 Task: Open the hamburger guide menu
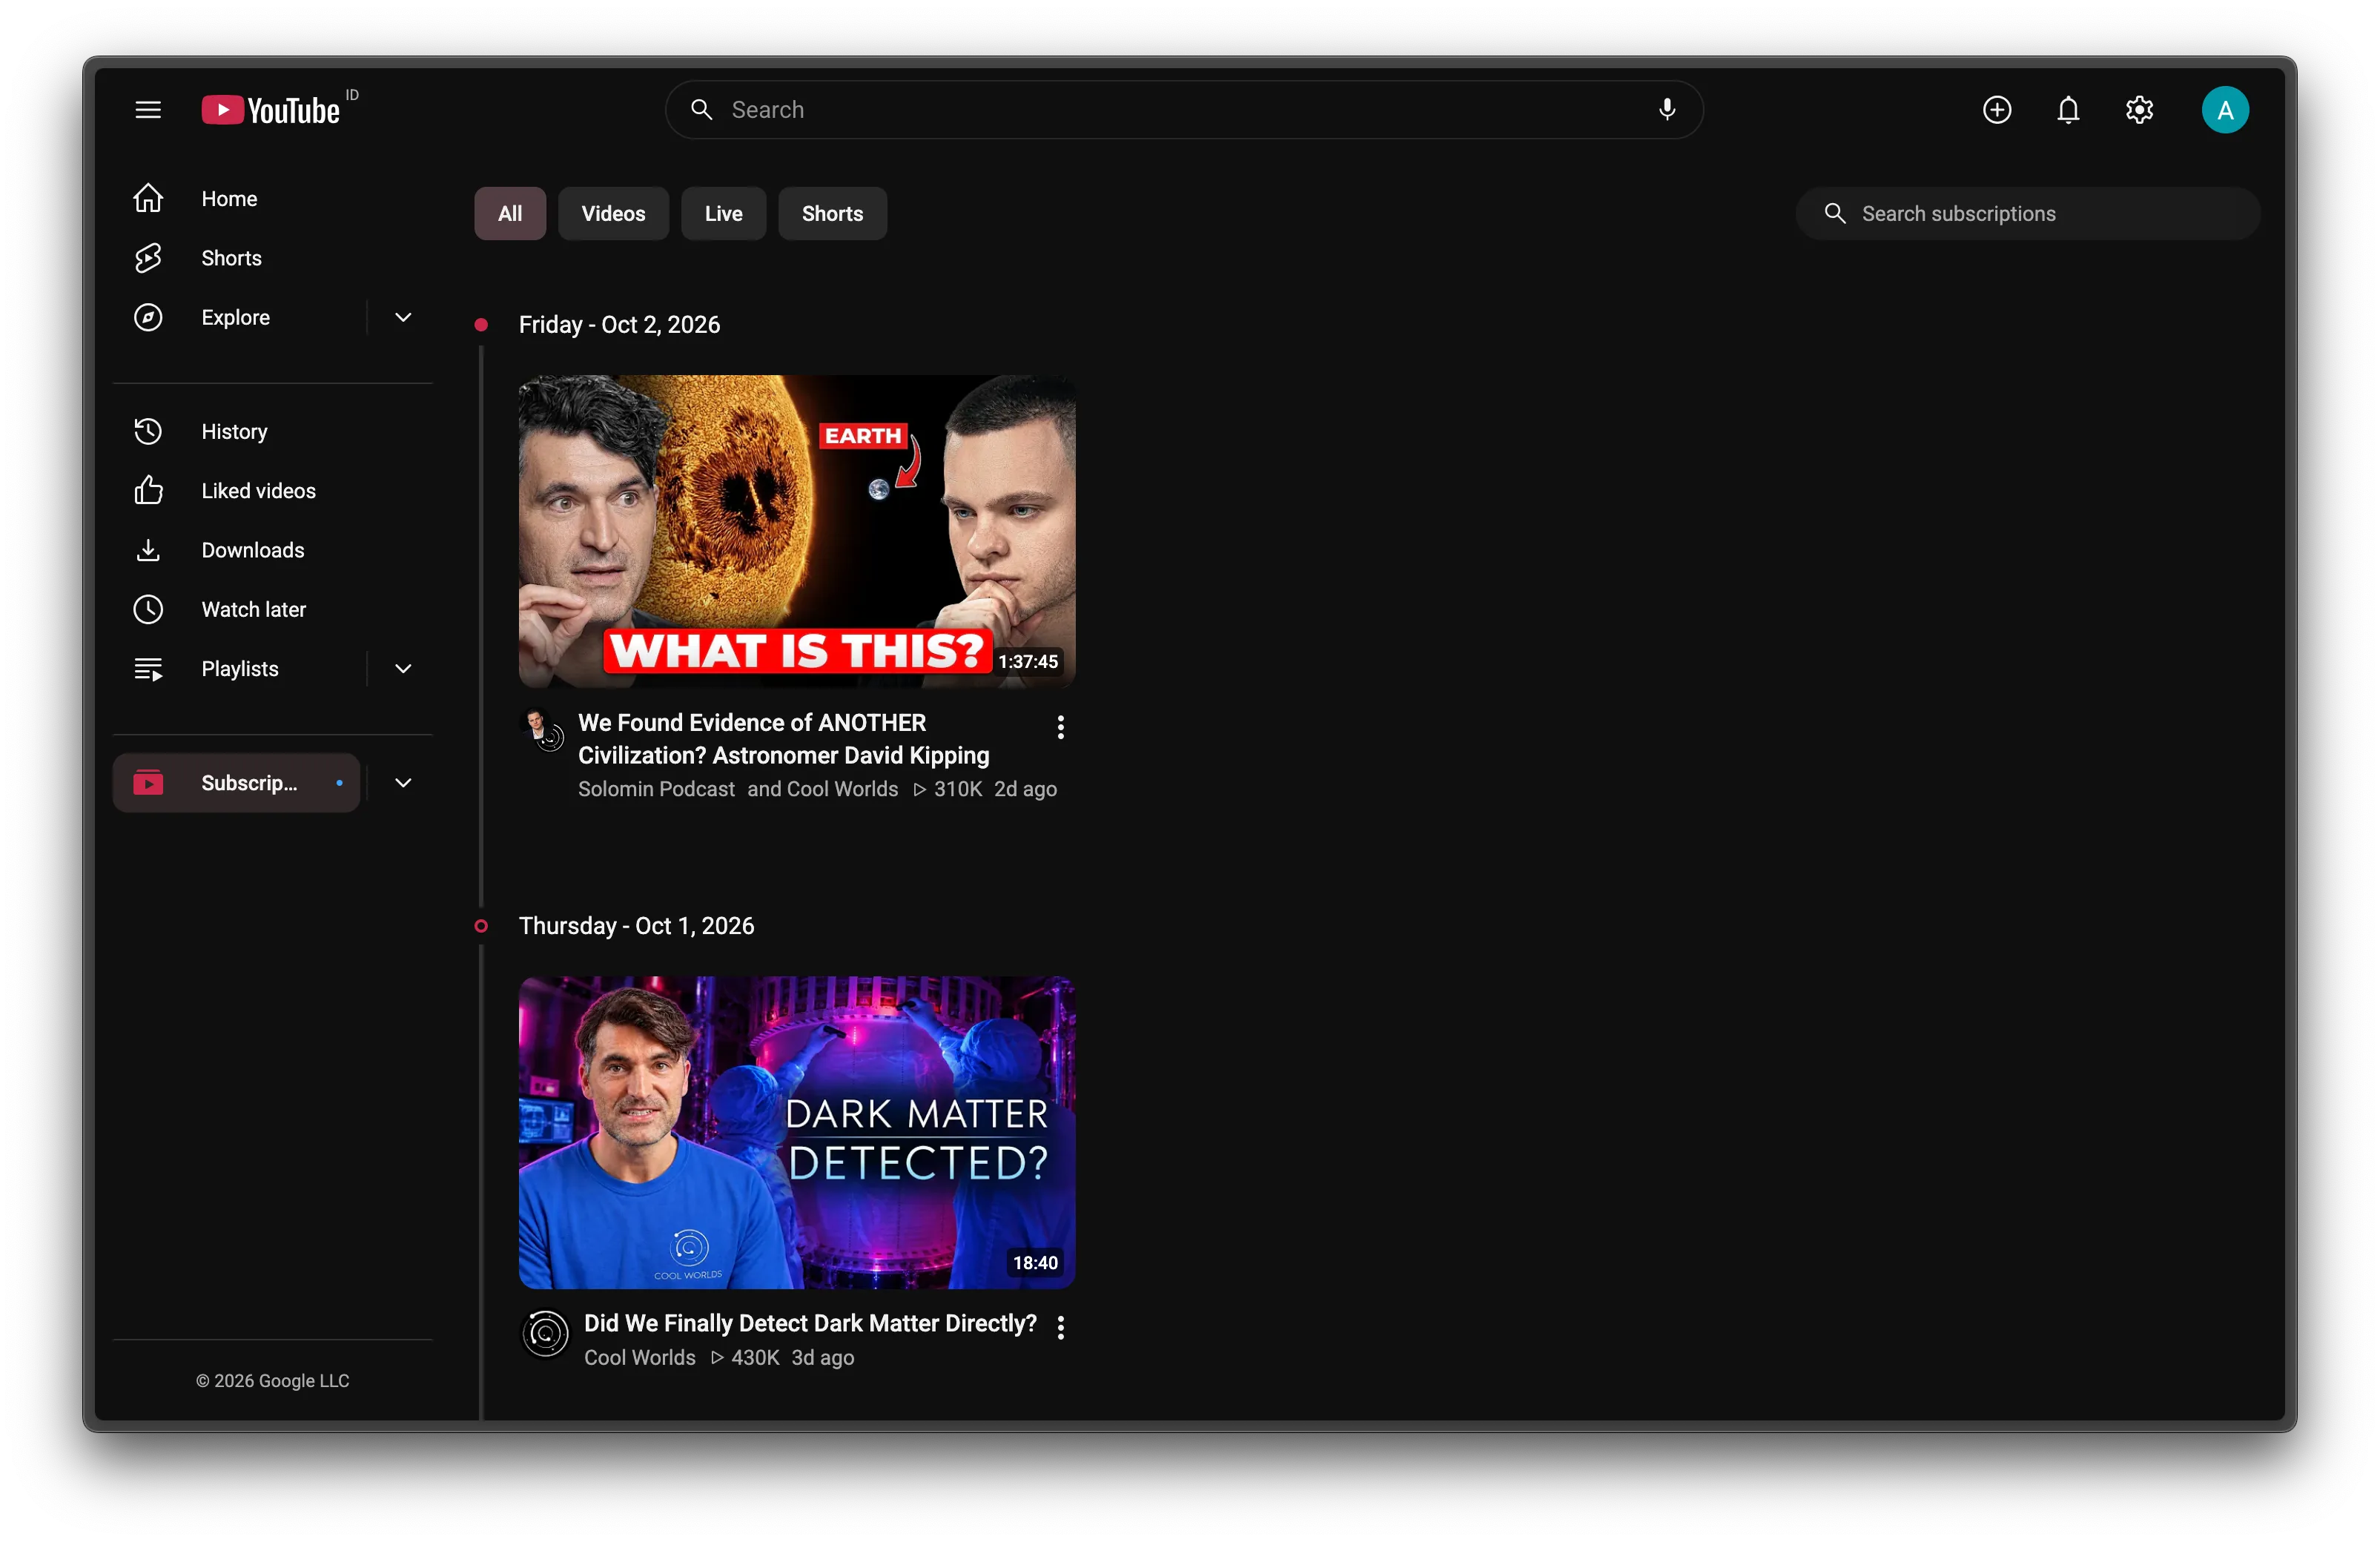coord(148,110)
